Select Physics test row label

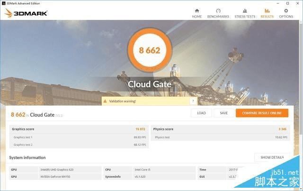[162, 137]
